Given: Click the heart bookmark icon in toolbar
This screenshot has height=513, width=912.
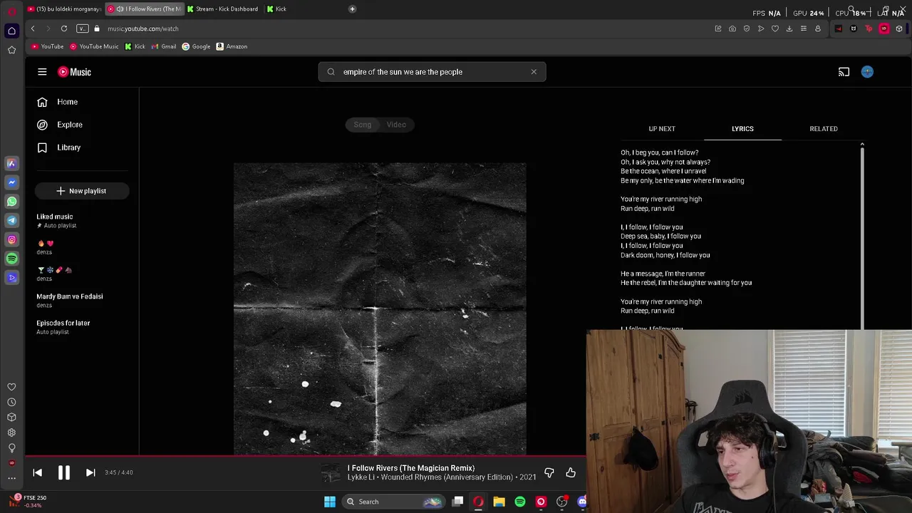Looking at the screenshot, I should pos(775,28).
